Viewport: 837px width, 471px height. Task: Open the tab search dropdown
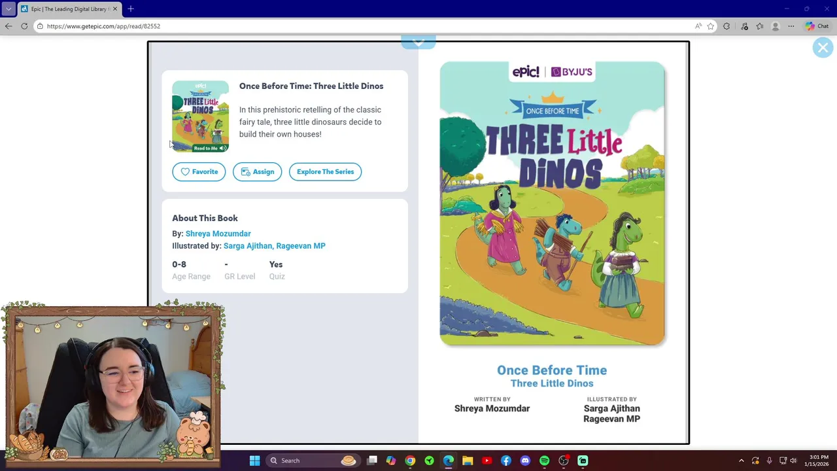click(x=9, y=9)
